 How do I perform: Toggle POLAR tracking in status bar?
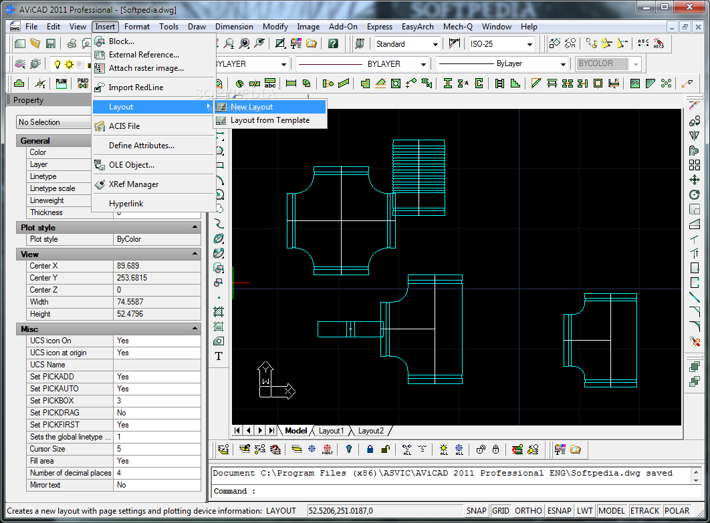pos(677,511)
